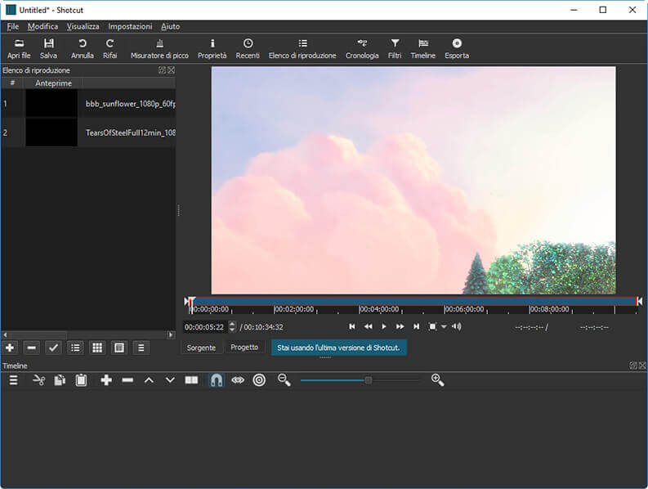Toggle the Elenco di riproduzione panel

302,48
